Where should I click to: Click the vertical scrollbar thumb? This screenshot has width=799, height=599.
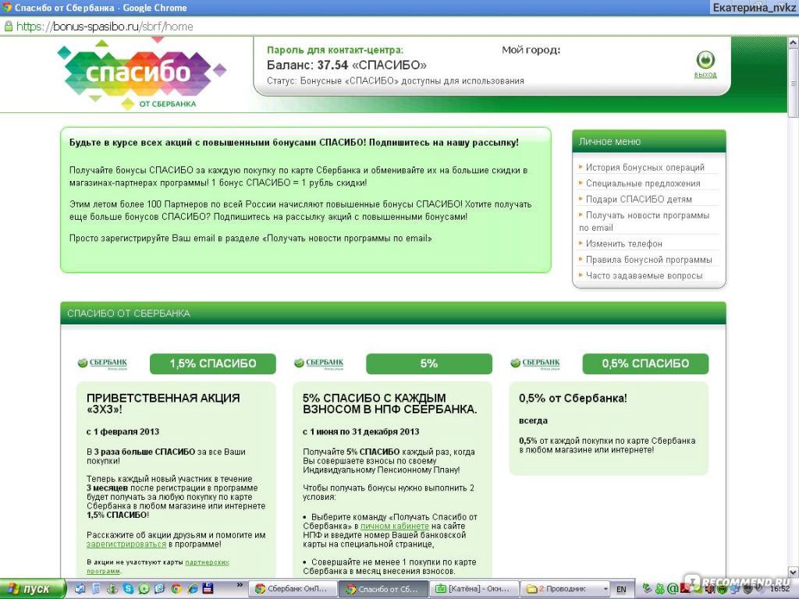[794, 83]
